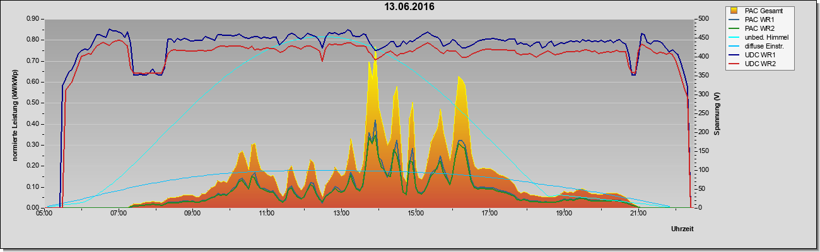Click the 0.10 left axis value

[x=32, y=186]
